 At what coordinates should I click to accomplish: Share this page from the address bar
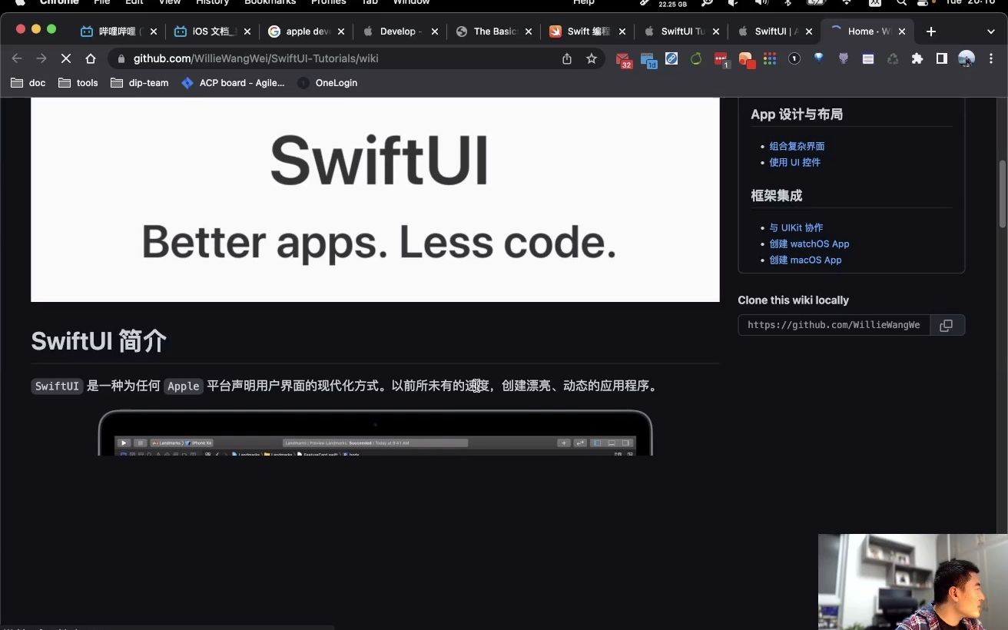[567, 58]
